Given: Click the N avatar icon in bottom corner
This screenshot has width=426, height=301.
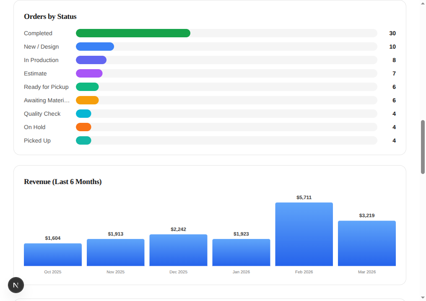Looking at the screenshot, I should (16, 285).
